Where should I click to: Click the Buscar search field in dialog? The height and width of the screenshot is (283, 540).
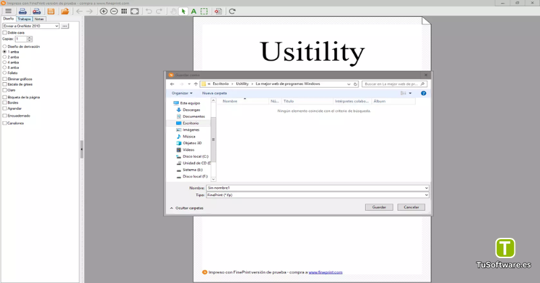click(x=395, y=84)
